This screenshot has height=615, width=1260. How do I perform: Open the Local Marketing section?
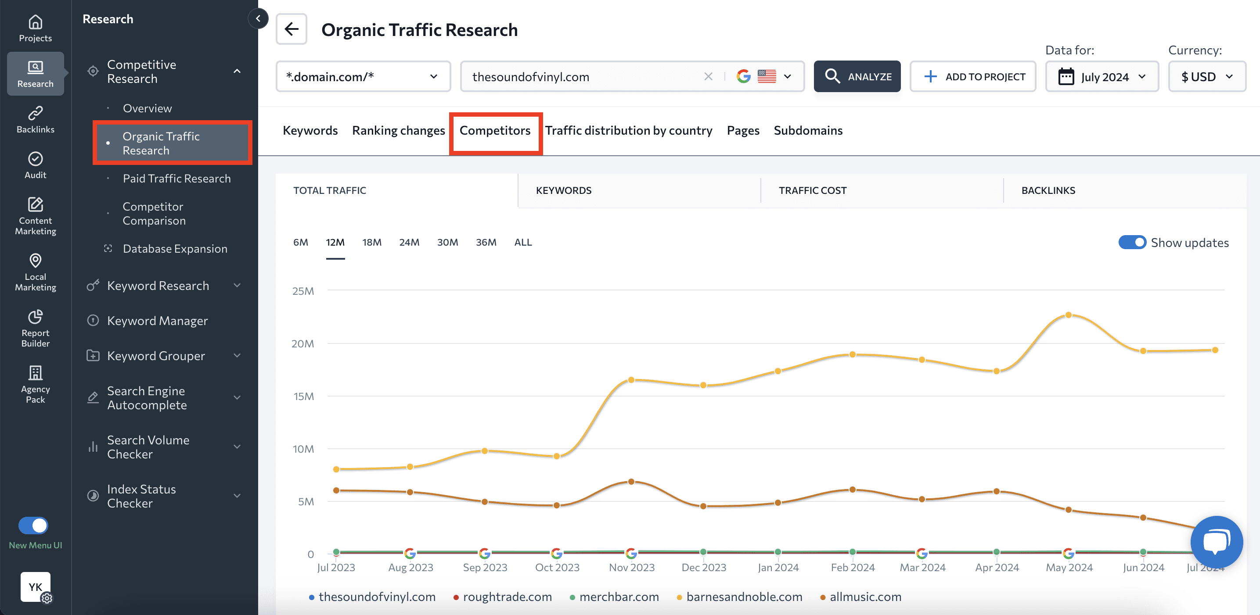[x=35, y=272]
